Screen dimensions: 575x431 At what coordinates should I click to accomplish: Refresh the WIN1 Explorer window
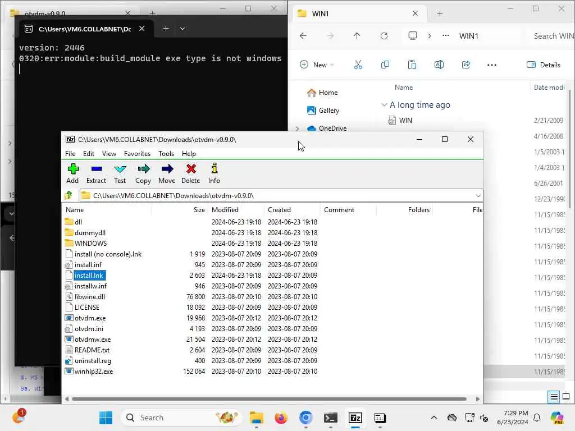384,35
